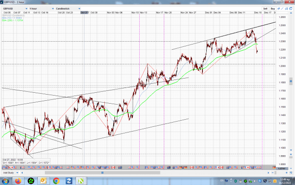Open the Candlestick chart type dropdown
Screen dimensions: 295x185
[x=68, y=9]
